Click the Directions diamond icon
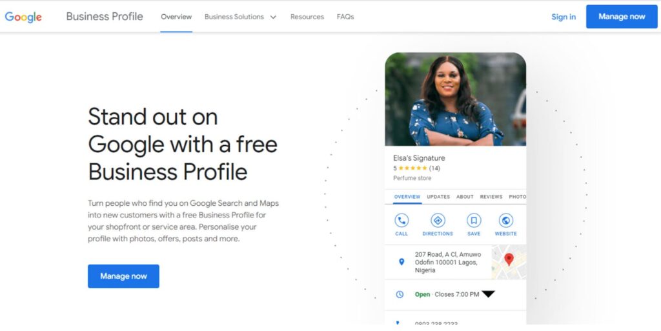 (438, 220)
